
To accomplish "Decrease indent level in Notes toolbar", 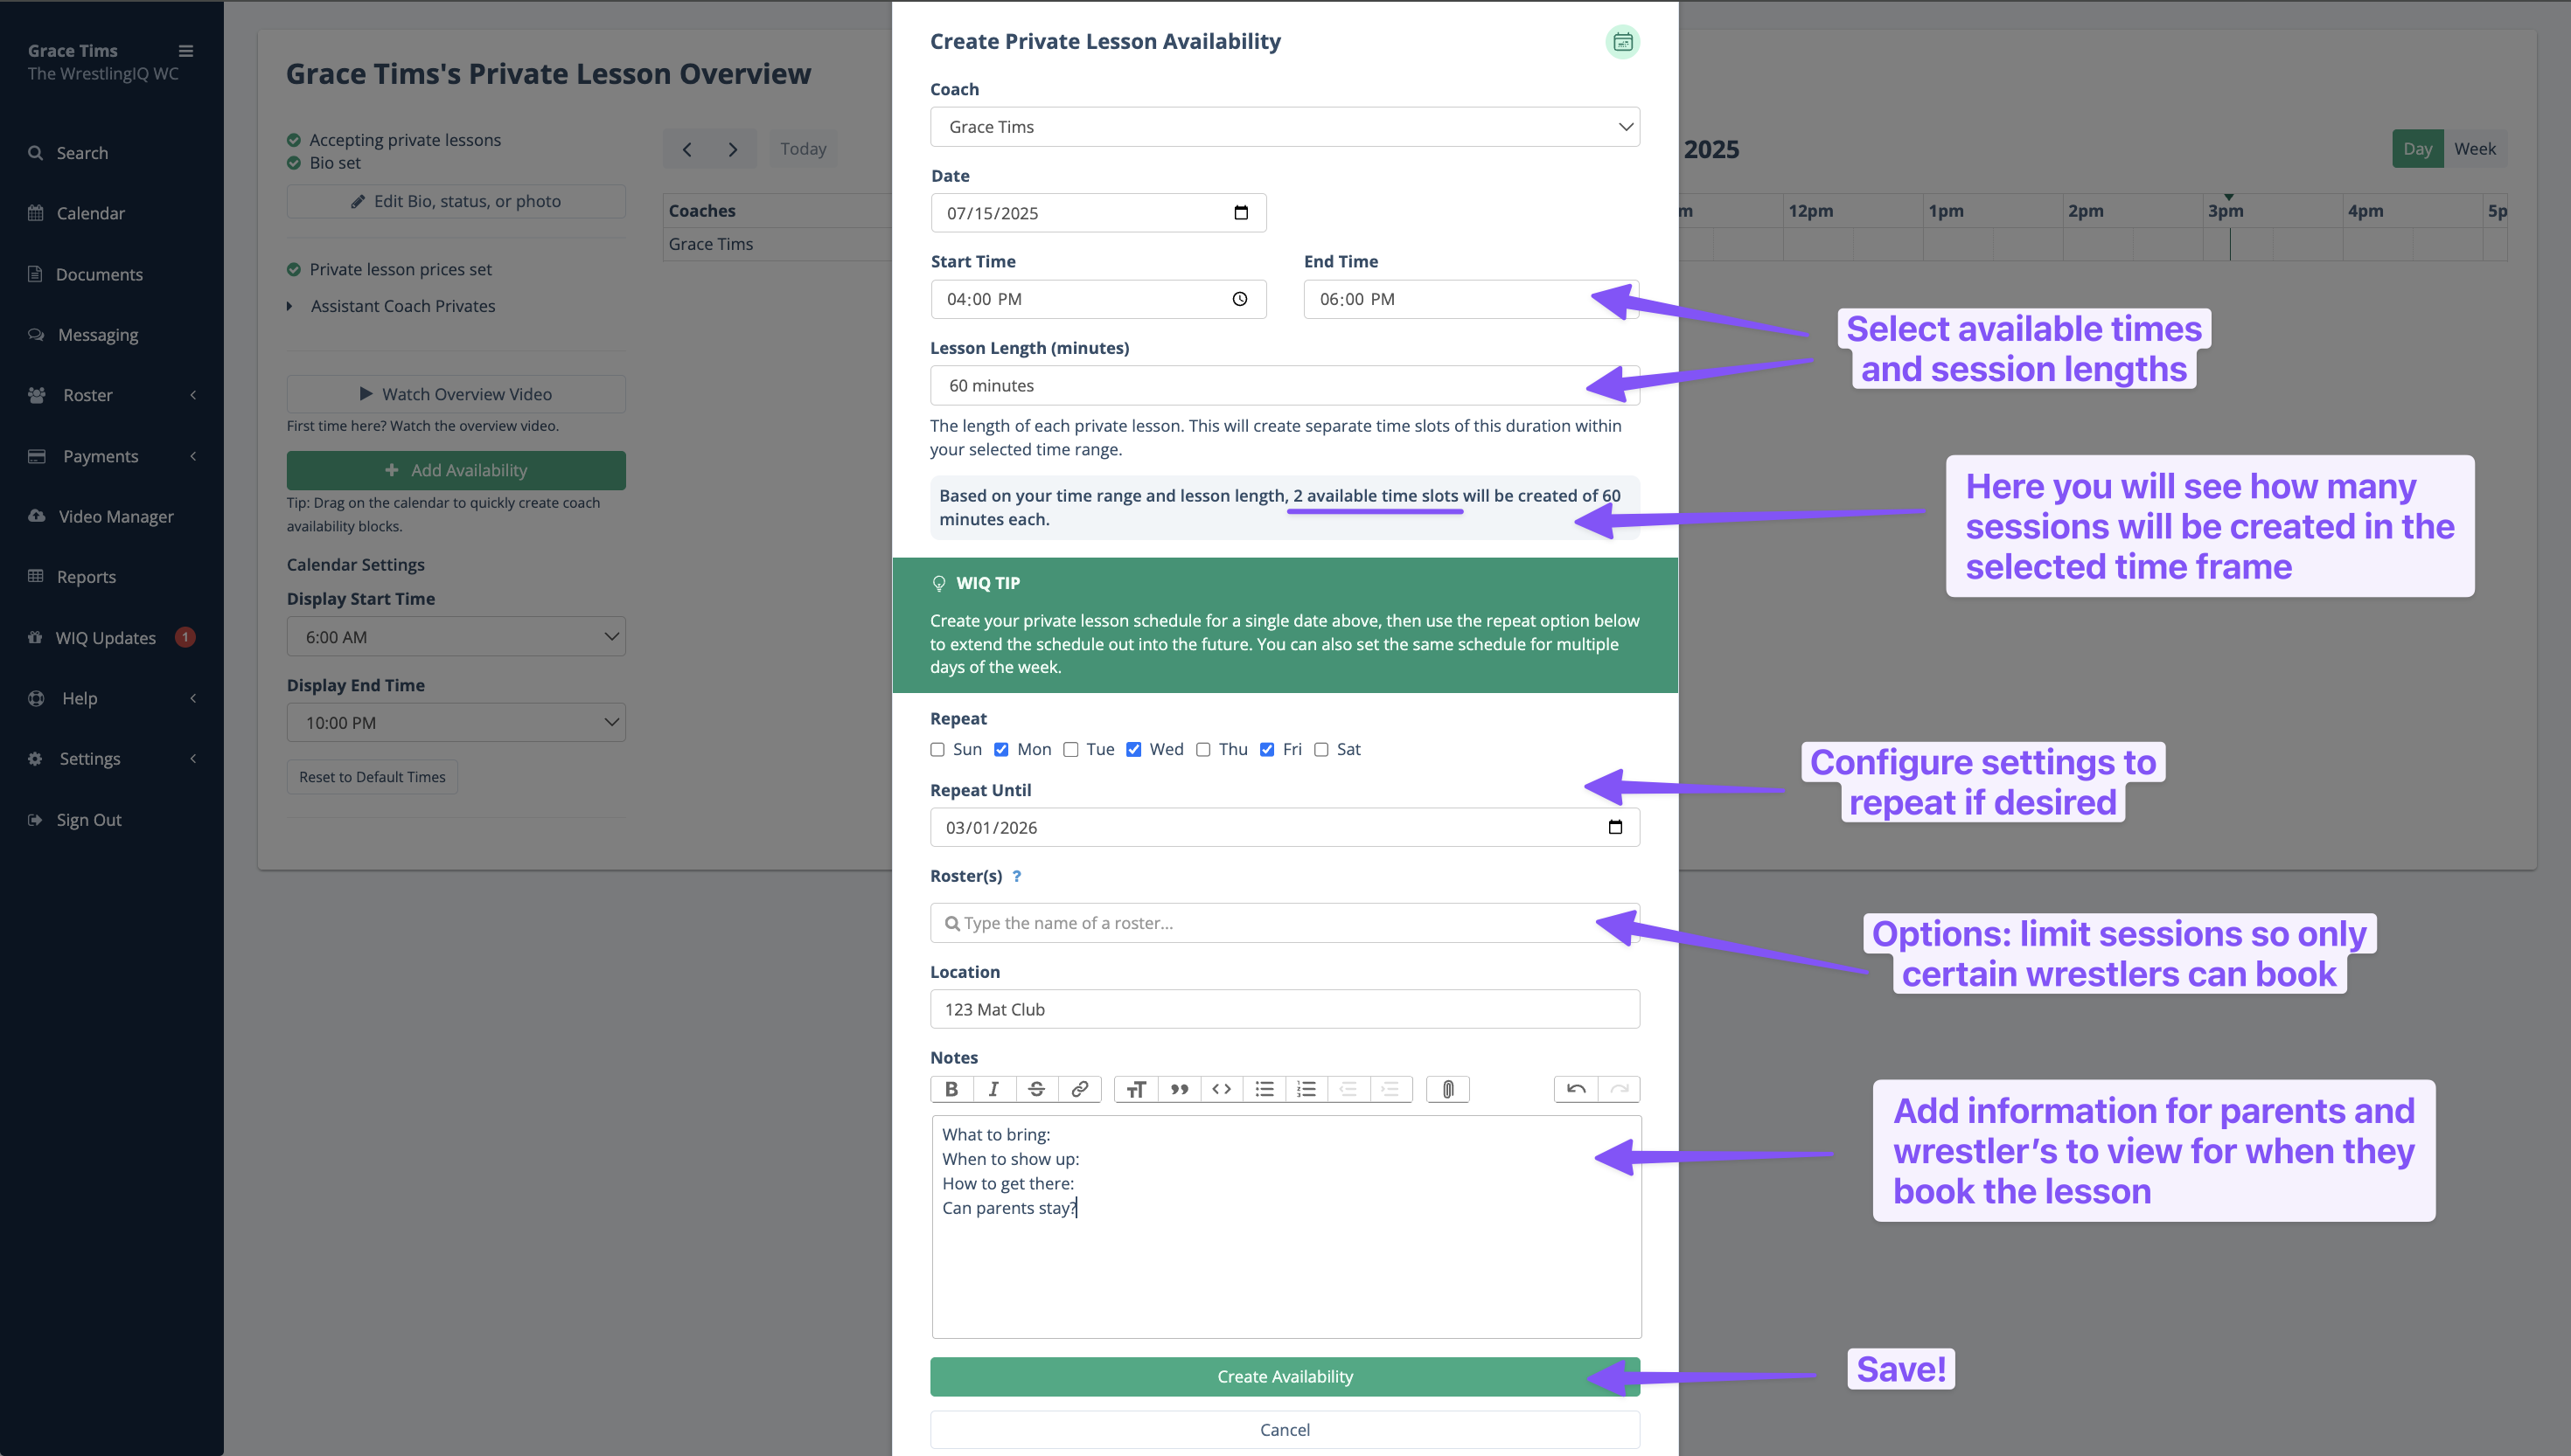I will [1348, 1089].
